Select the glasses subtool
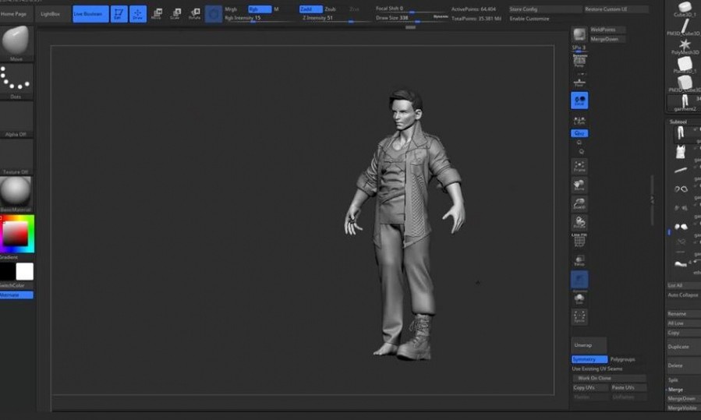701x420 pixels. (x=681, y=189)
